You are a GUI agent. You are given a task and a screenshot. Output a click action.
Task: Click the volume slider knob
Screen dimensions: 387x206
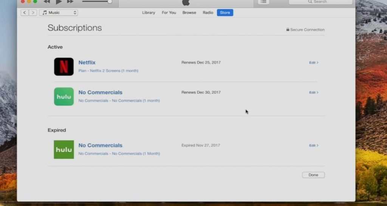coord(110,2)
